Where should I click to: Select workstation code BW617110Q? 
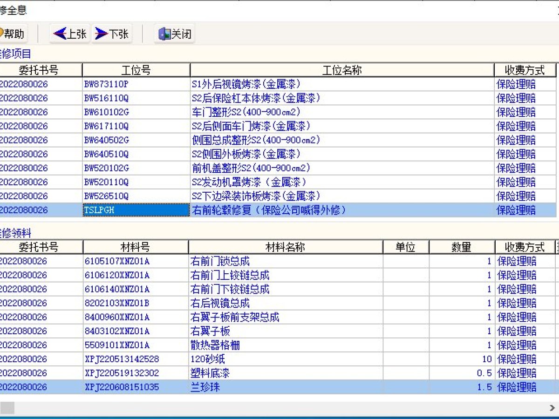(106, 126)
